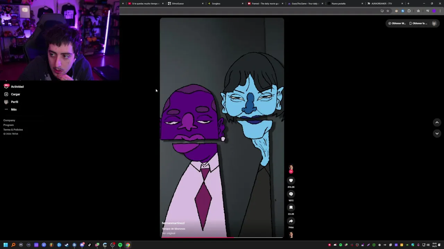Open TikTok app from the taskbar

point(89,245)
